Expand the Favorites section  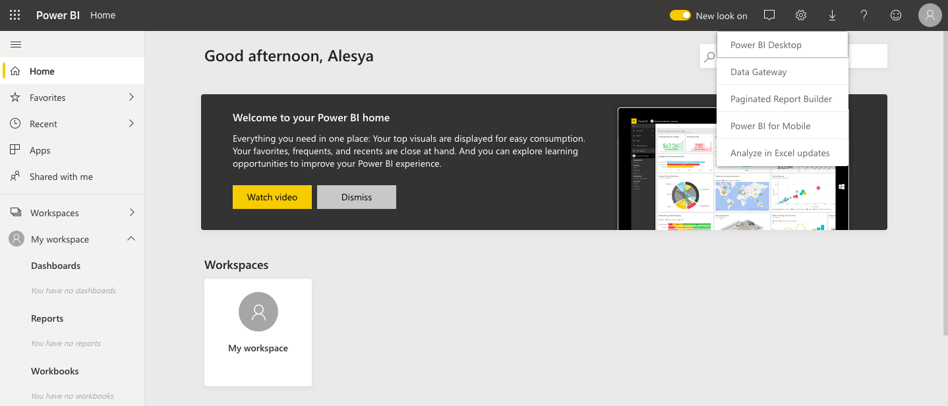click(130, 97)
